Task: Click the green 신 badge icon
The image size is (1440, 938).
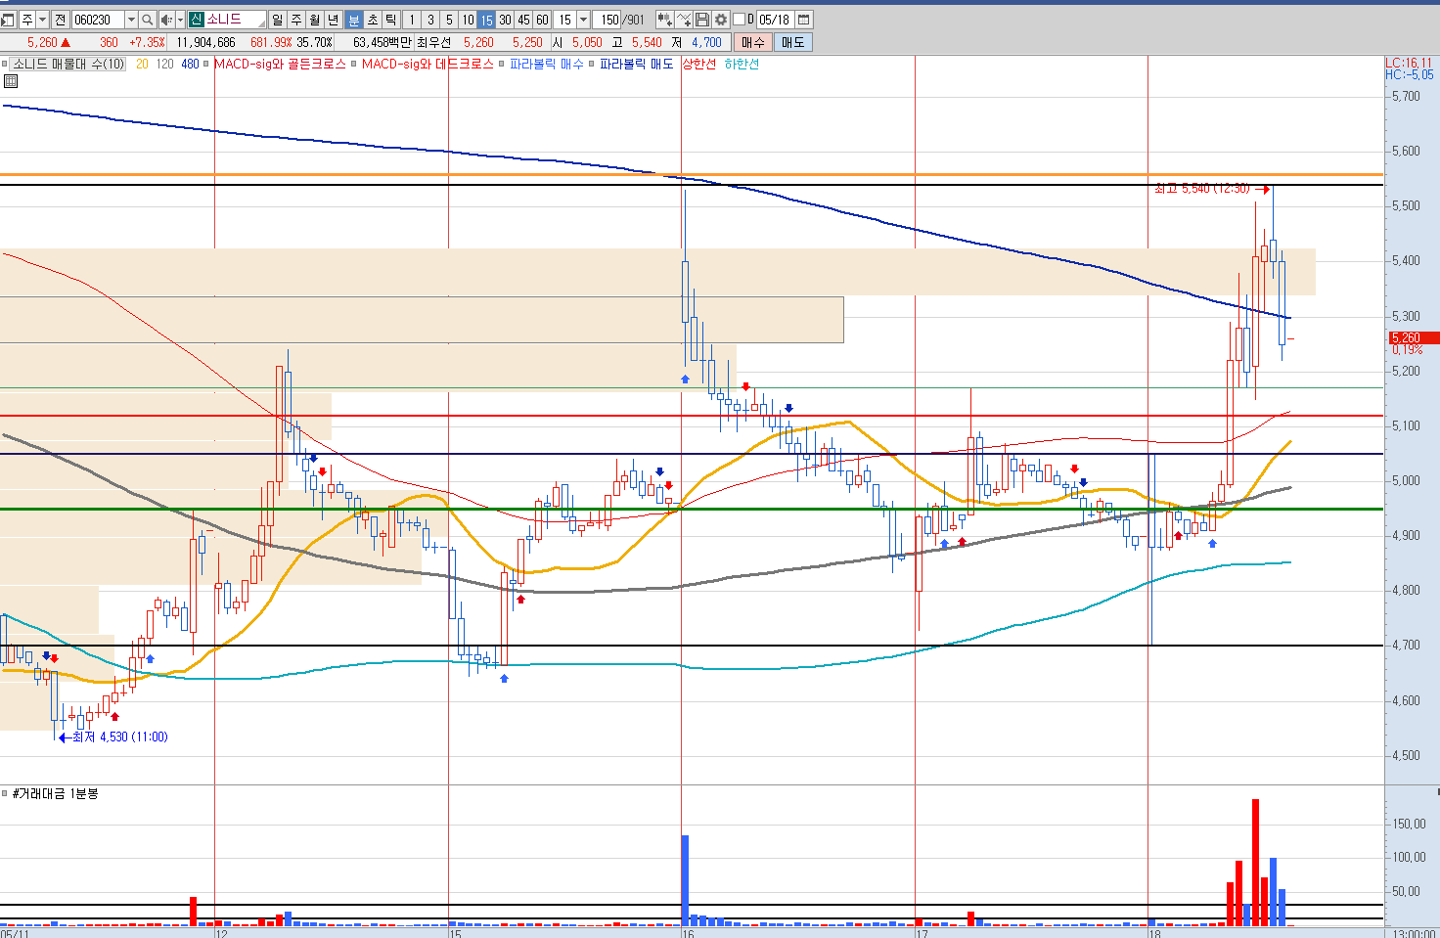Action: [x=196, y=20]
